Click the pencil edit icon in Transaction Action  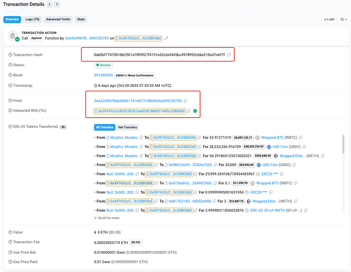[x=167, y=38]
